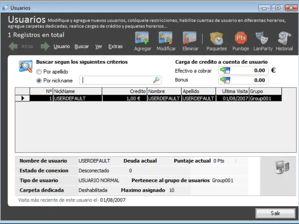
Task: Click the USUARIO NORMAL user type value
Action: pos(99,180)
